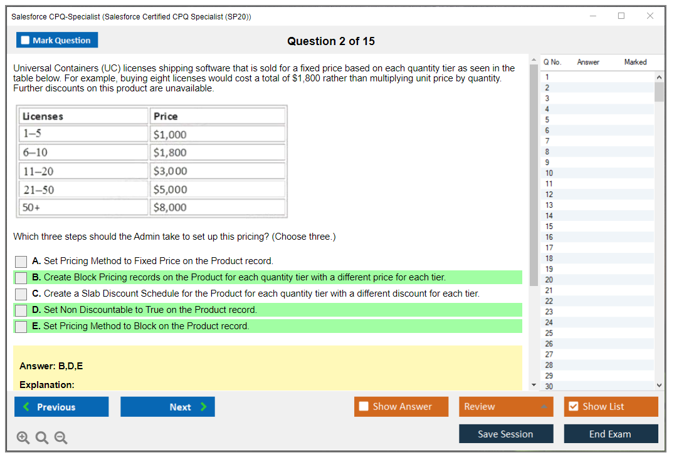
Task: Check answer C Slab Discount Schedule
Action: [x=21, y=294]
